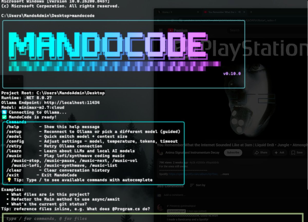This screenshot has height=222, width=308.
Task: Open the Sort by comments dropdown
Action: [x=198, y=185]
